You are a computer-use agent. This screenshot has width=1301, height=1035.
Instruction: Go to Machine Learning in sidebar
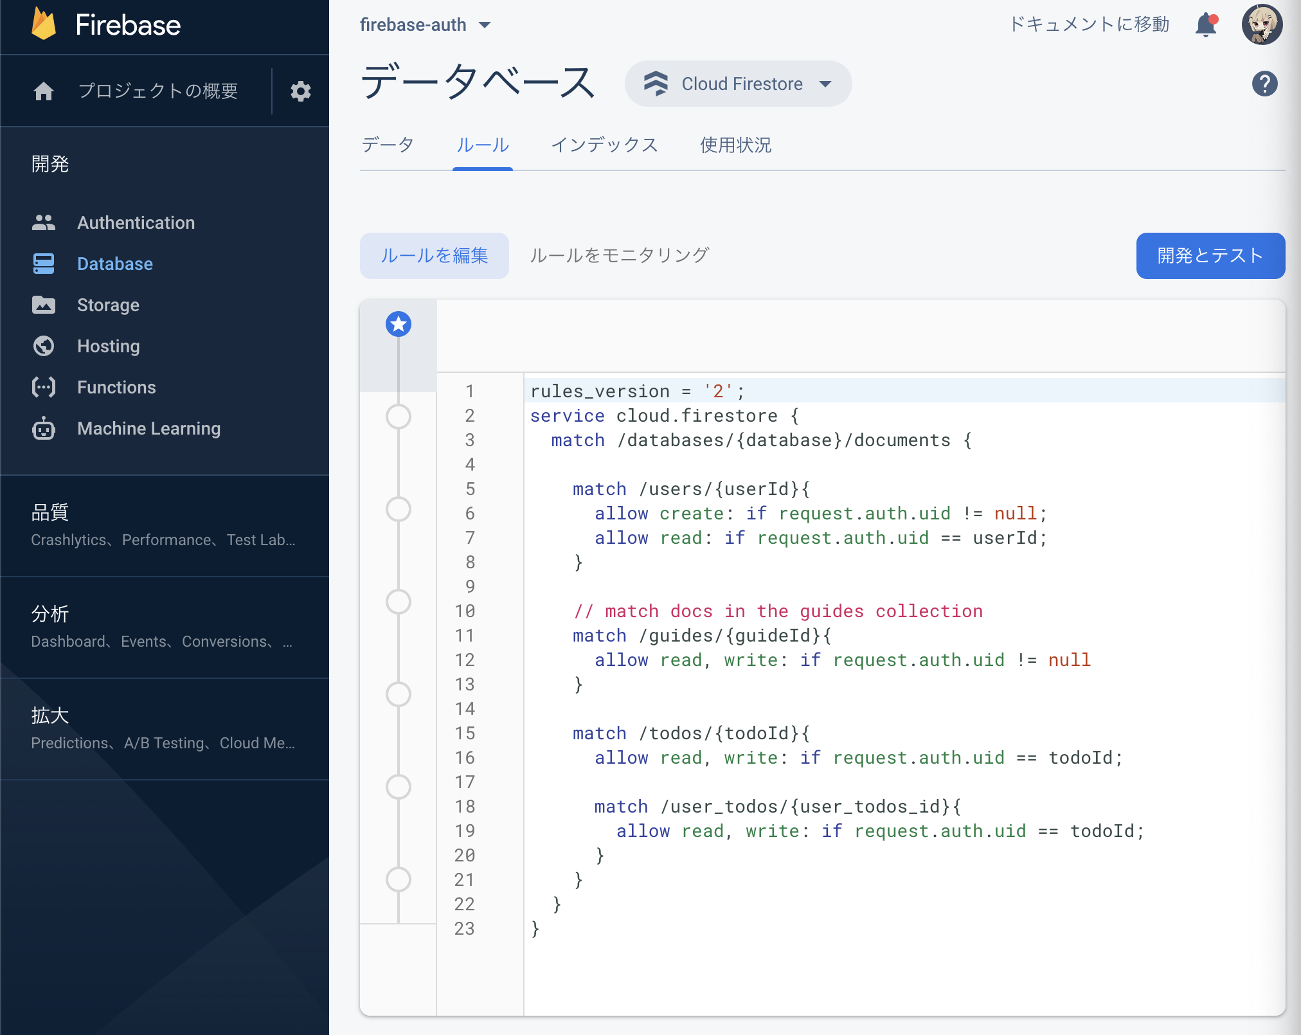coord(148,428)
